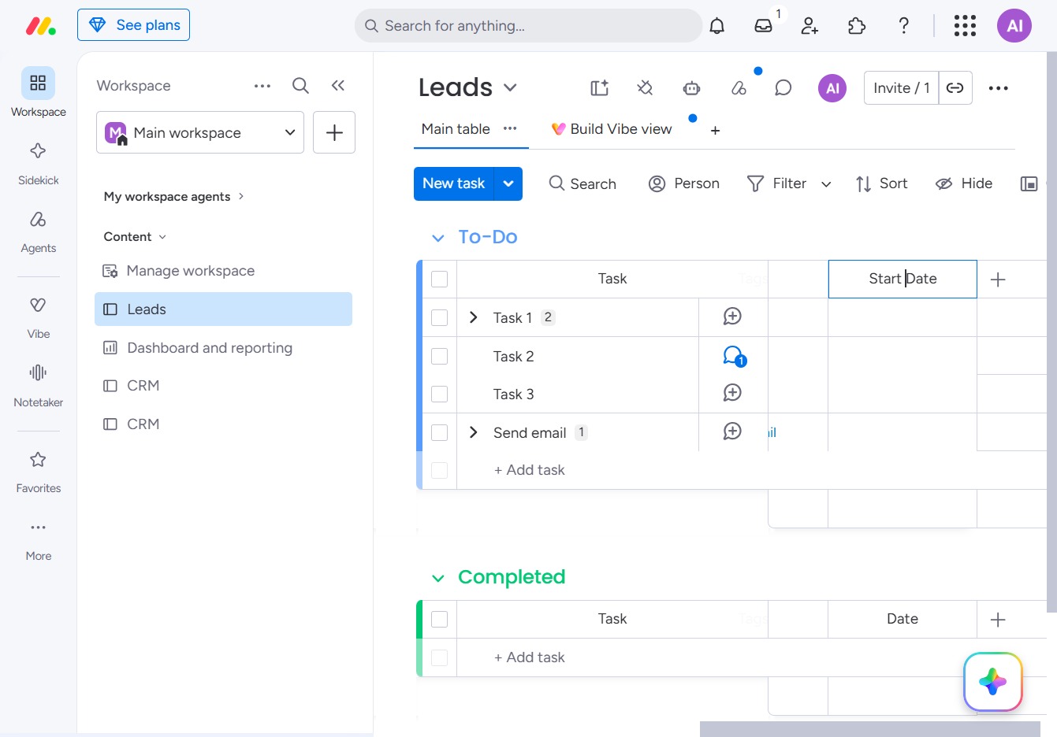This screenshot has width=1057, height=737.
Task: Focus the Search for anything field
Action: 528,26
